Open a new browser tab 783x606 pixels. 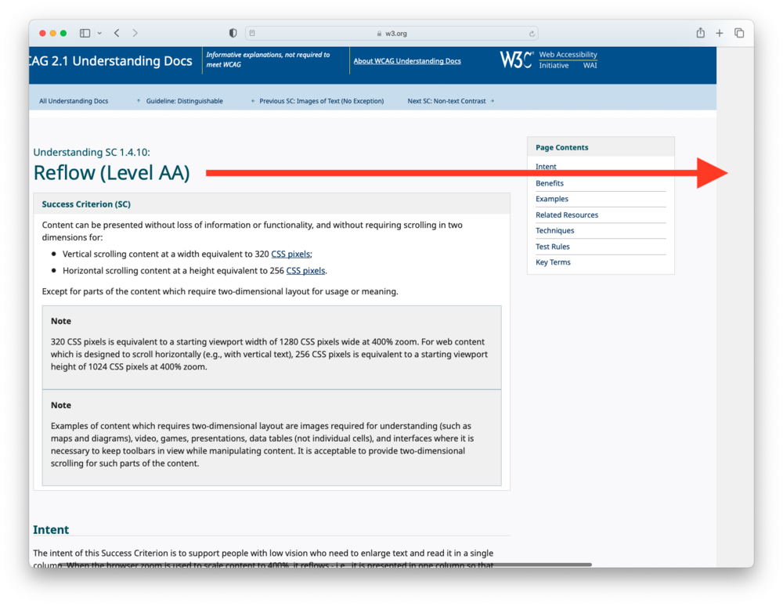[719, 33]
